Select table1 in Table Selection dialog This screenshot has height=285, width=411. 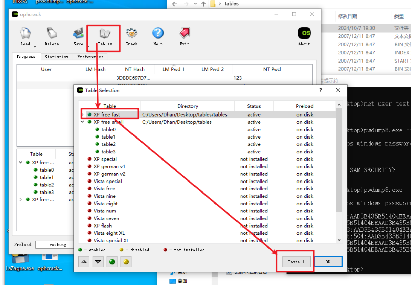tap(108, 136)
